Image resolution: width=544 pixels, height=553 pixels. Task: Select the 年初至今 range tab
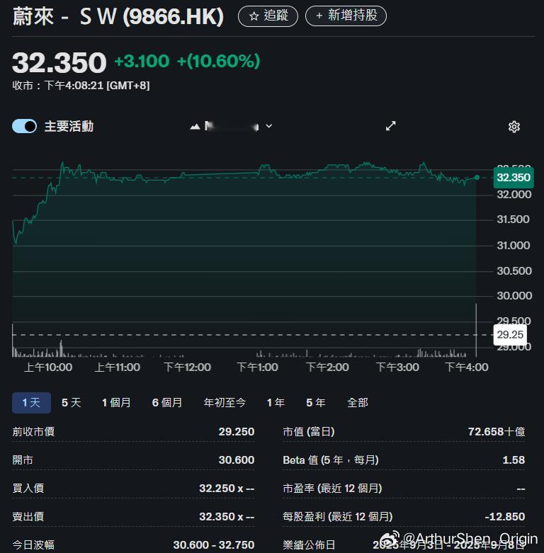(x=225, y=402)
